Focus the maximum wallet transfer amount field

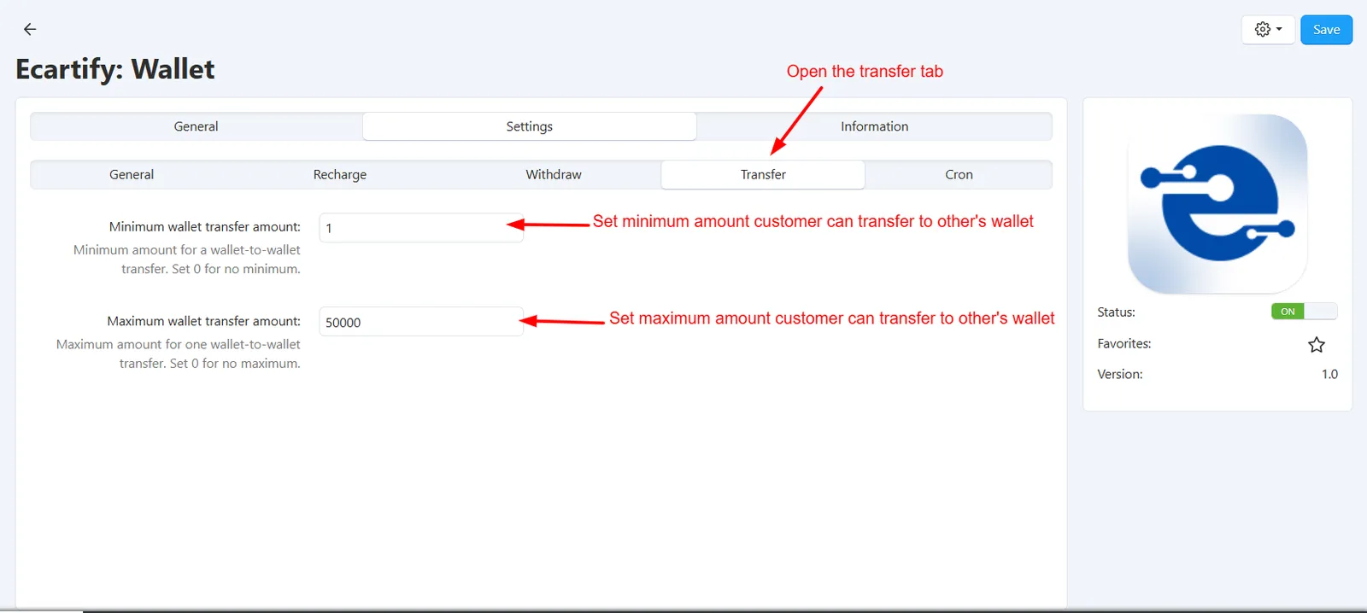pyautogui.click(x=420, y=322)
